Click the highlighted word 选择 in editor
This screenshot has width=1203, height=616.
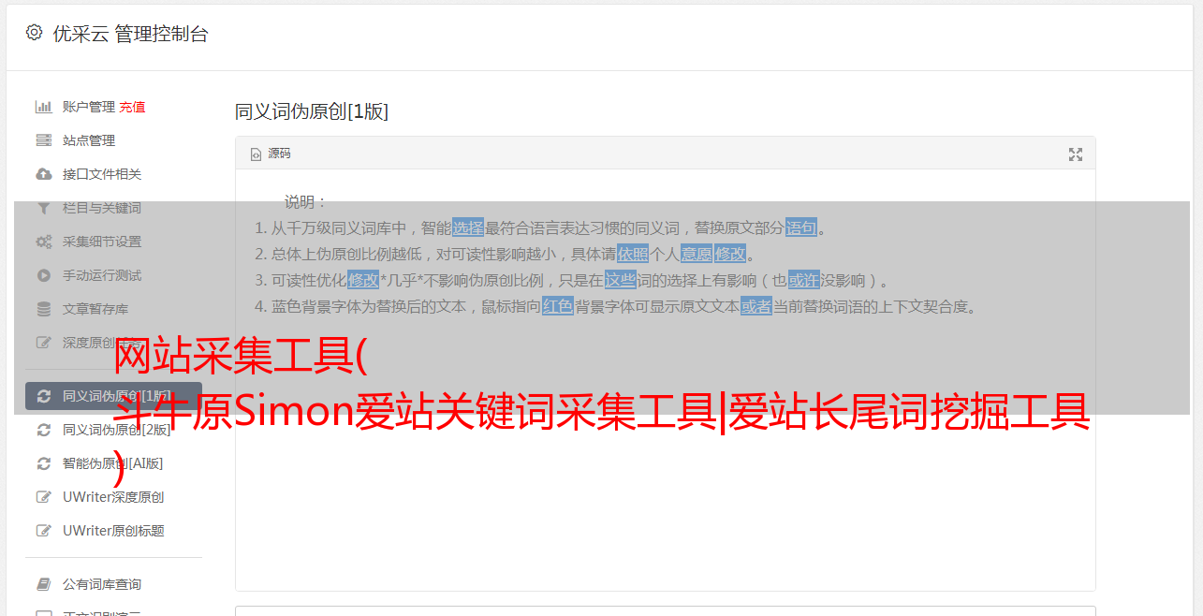pyautogui.click(x=468, y=227)
